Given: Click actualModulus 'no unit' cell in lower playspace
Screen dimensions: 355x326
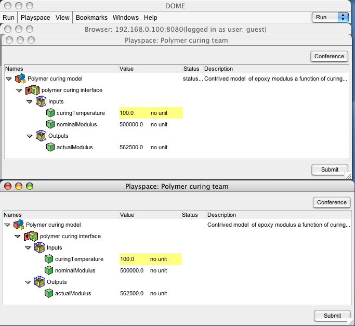Looking at the screenshot, I should pos(159,293).
